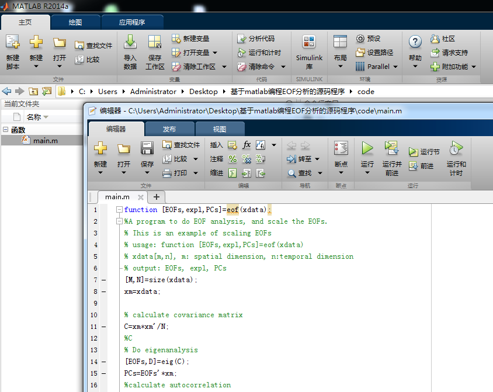
Task: Click the insert section icon beside 插入
Action: (x=232, y=145)
